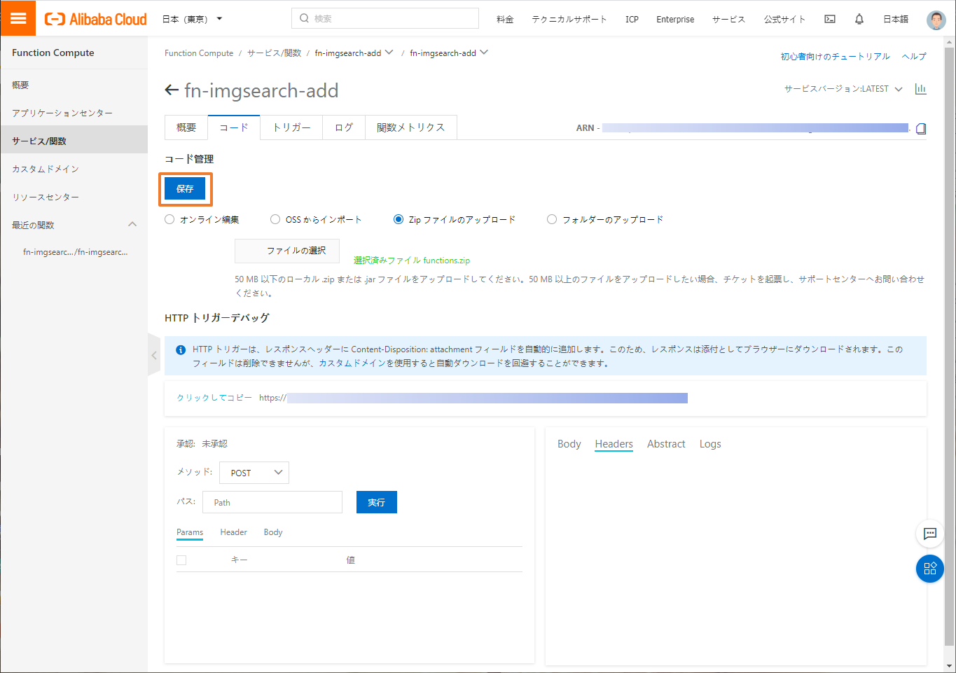Open the サービスバージョン:LATEST dropdown
This screenshot has width=956, height=673.
843,89
